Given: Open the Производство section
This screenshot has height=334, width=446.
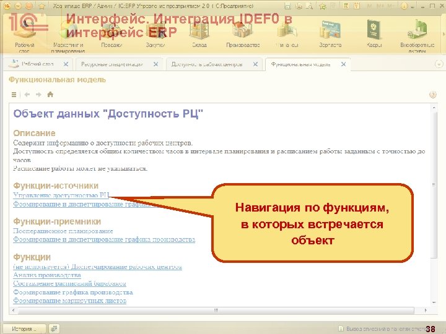Looking at the screenshot, I should pyautogui.click(x=243, y=34).
